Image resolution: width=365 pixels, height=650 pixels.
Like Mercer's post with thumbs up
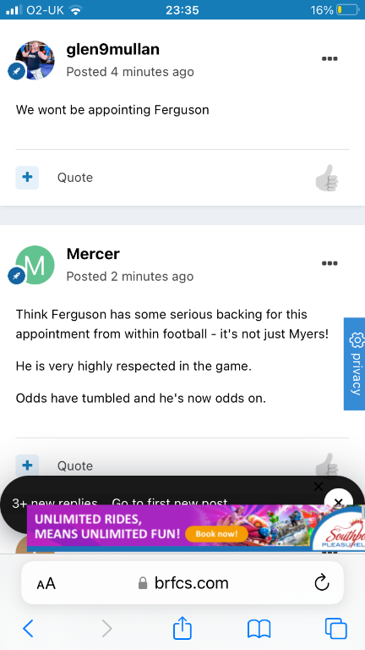(x=327, y=465)
